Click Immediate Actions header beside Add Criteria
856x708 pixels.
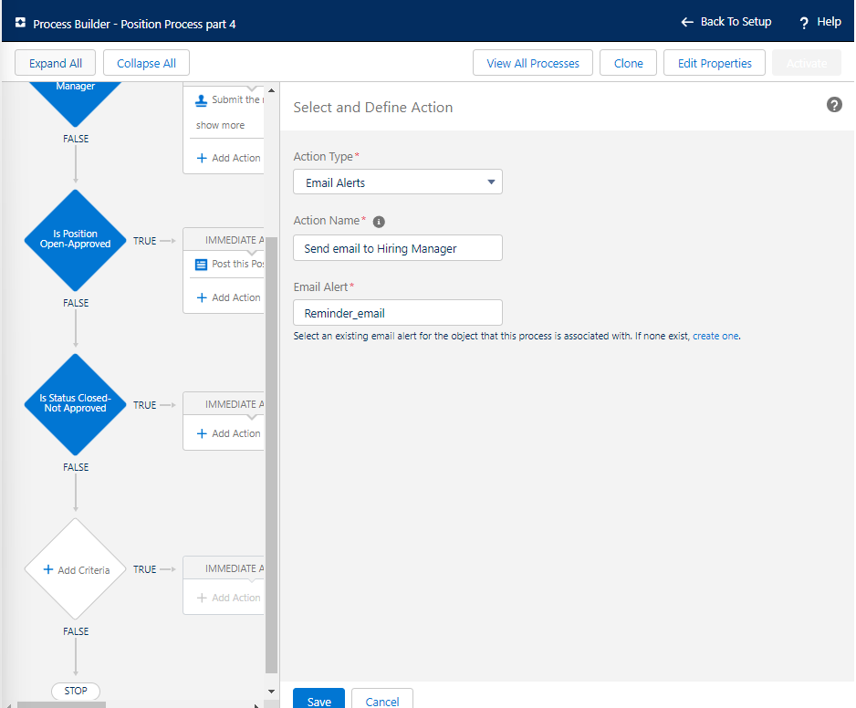pyautogui.click(x=224, y=568)
